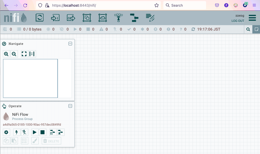Select the Process Group icon
This screenshot has height=154, width=260.
click(87, 18)
